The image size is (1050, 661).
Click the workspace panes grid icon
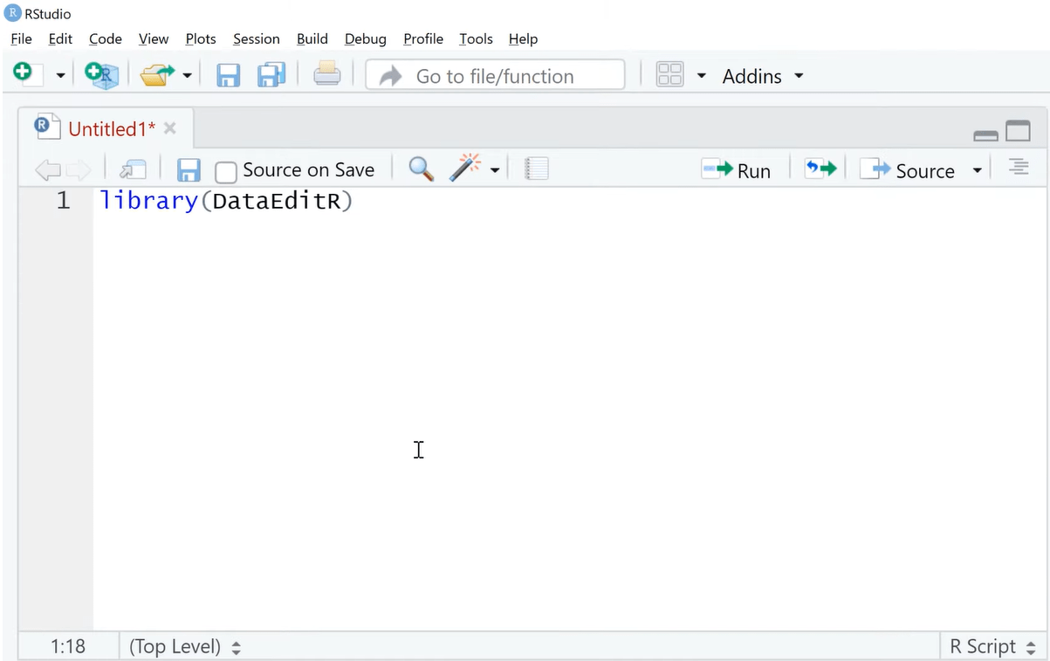click(x=669, y=75)
